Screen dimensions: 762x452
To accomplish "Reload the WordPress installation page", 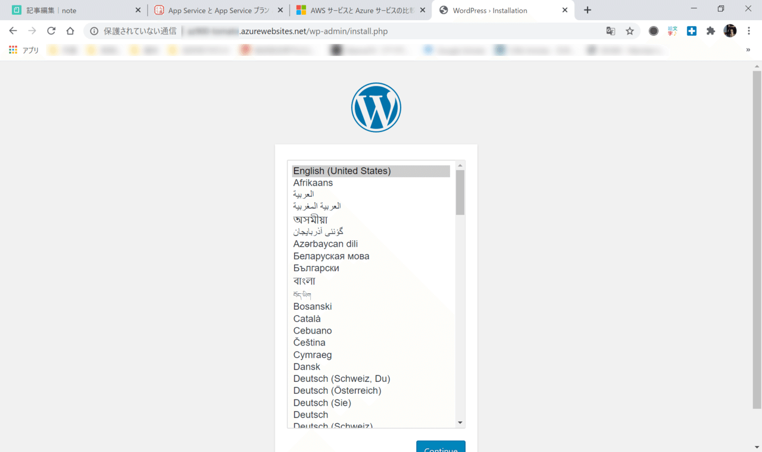I will tap(51, 31).
